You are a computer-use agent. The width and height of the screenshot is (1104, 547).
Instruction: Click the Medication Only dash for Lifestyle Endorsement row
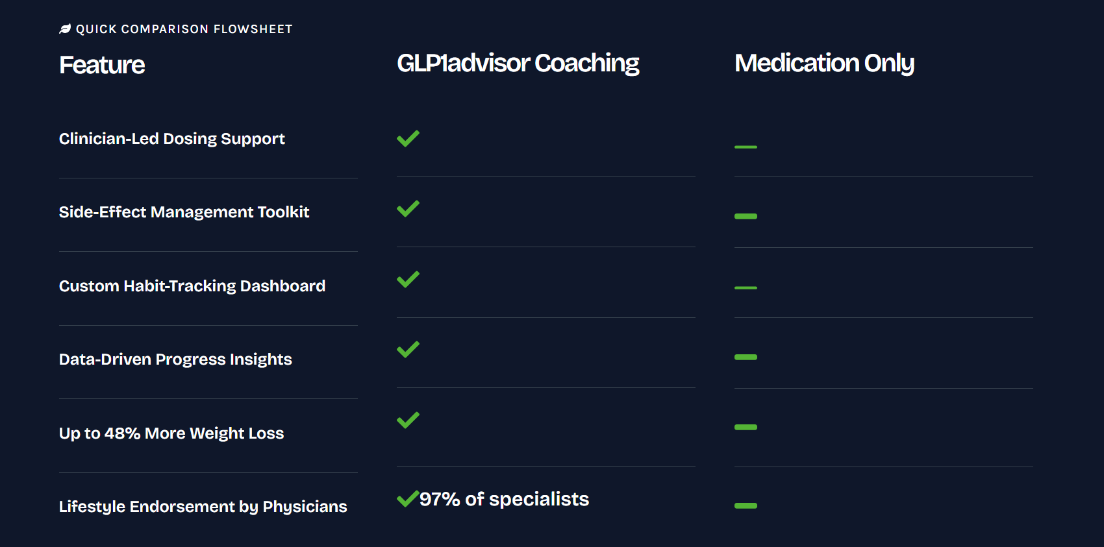click(746, 505)
